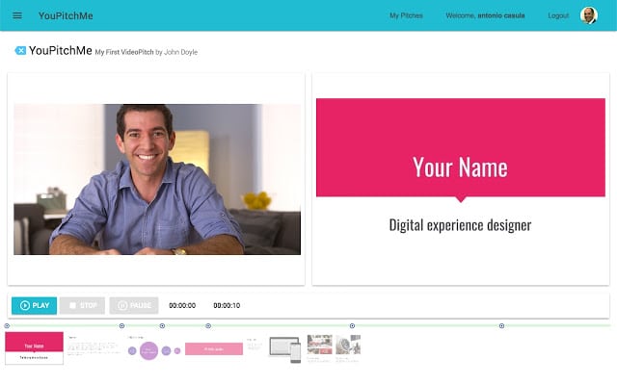Click the YouPitchMe logo icon
The width and height of the screenshot is (617, 385).
20,50
